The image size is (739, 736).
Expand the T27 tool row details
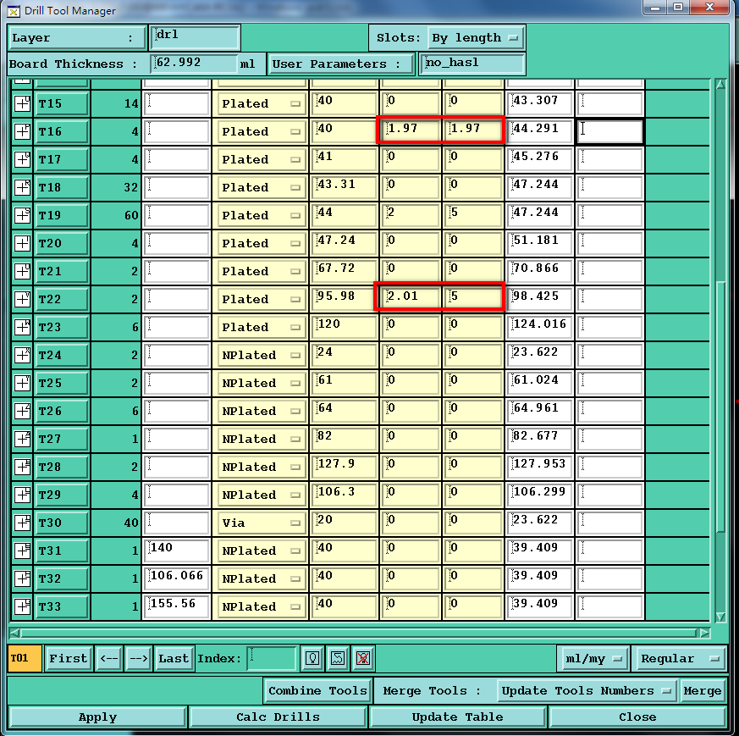click(x=22, y=439)
